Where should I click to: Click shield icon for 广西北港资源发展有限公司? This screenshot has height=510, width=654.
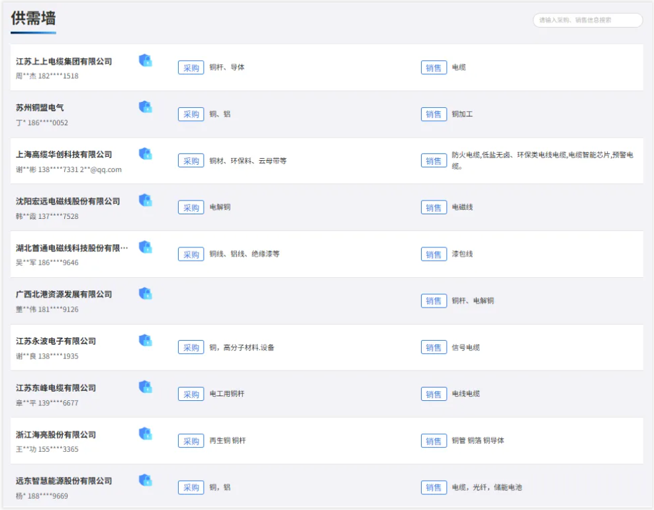(145, 293)
